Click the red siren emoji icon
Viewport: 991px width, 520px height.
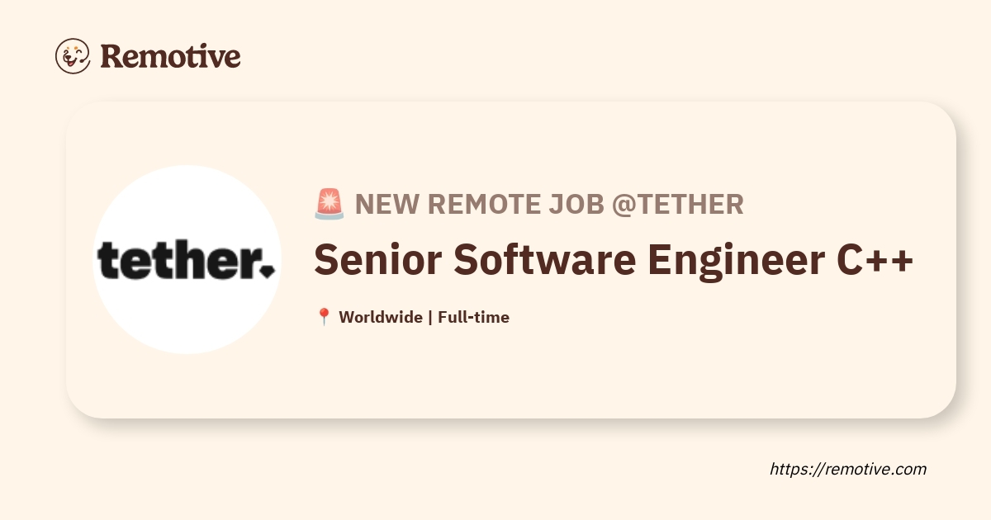tap(330, 204)
